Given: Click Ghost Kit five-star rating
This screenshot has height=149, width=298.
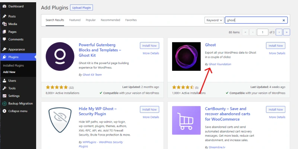Looking at the screenshot, I should pyautogui.click(x=57, y=87).
